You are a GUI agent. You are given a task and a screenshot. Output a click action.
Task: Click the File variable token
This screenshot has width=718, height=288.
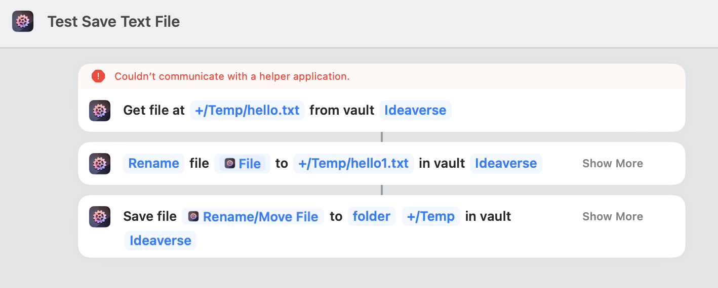[x=249, y=164]
